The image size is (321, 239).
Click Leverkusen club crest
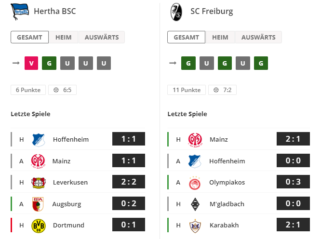click(38, 182)
